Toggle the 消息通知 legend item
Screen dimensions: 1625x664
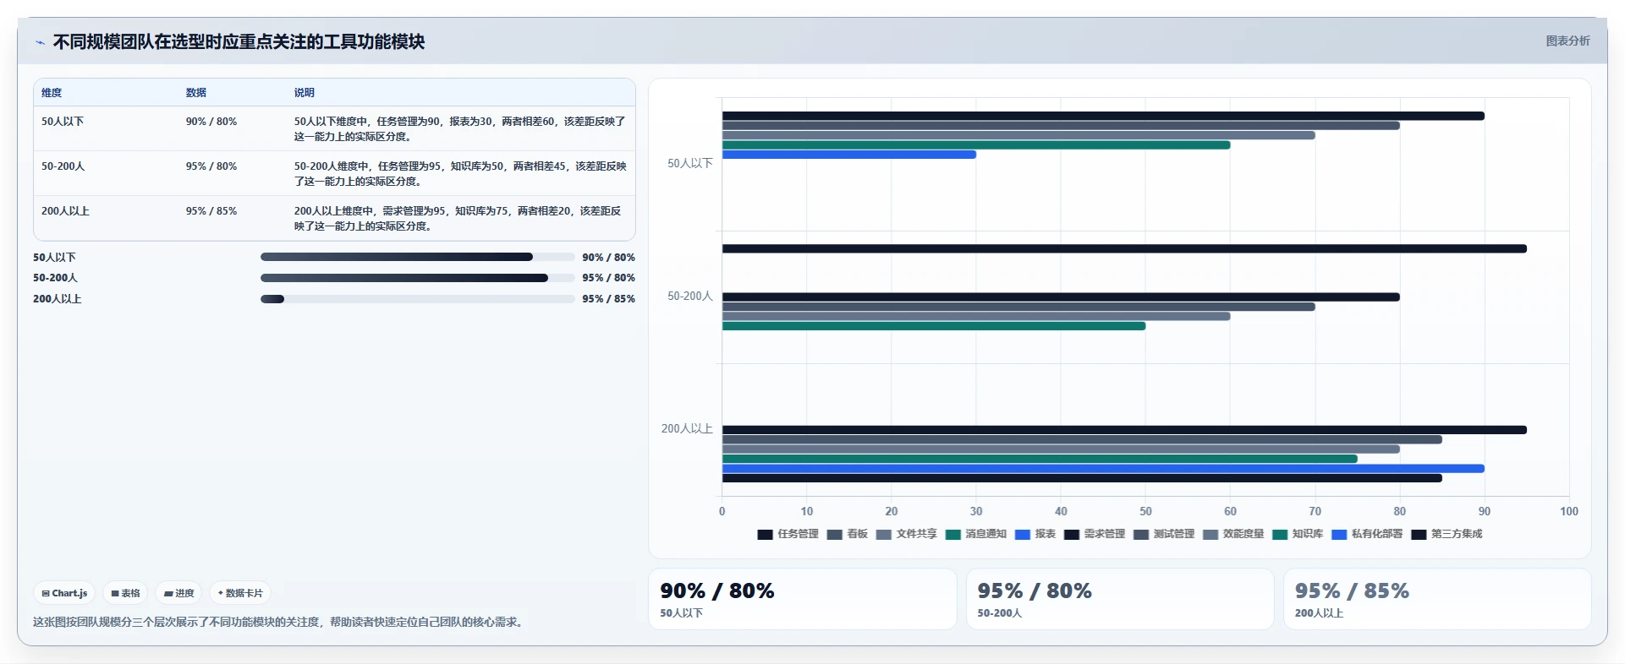coord(975,534)
